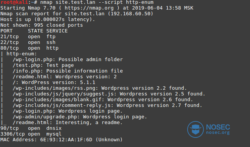250x147 pixels.
Task: Select the /info.php information file line
Action: point(68,71)
